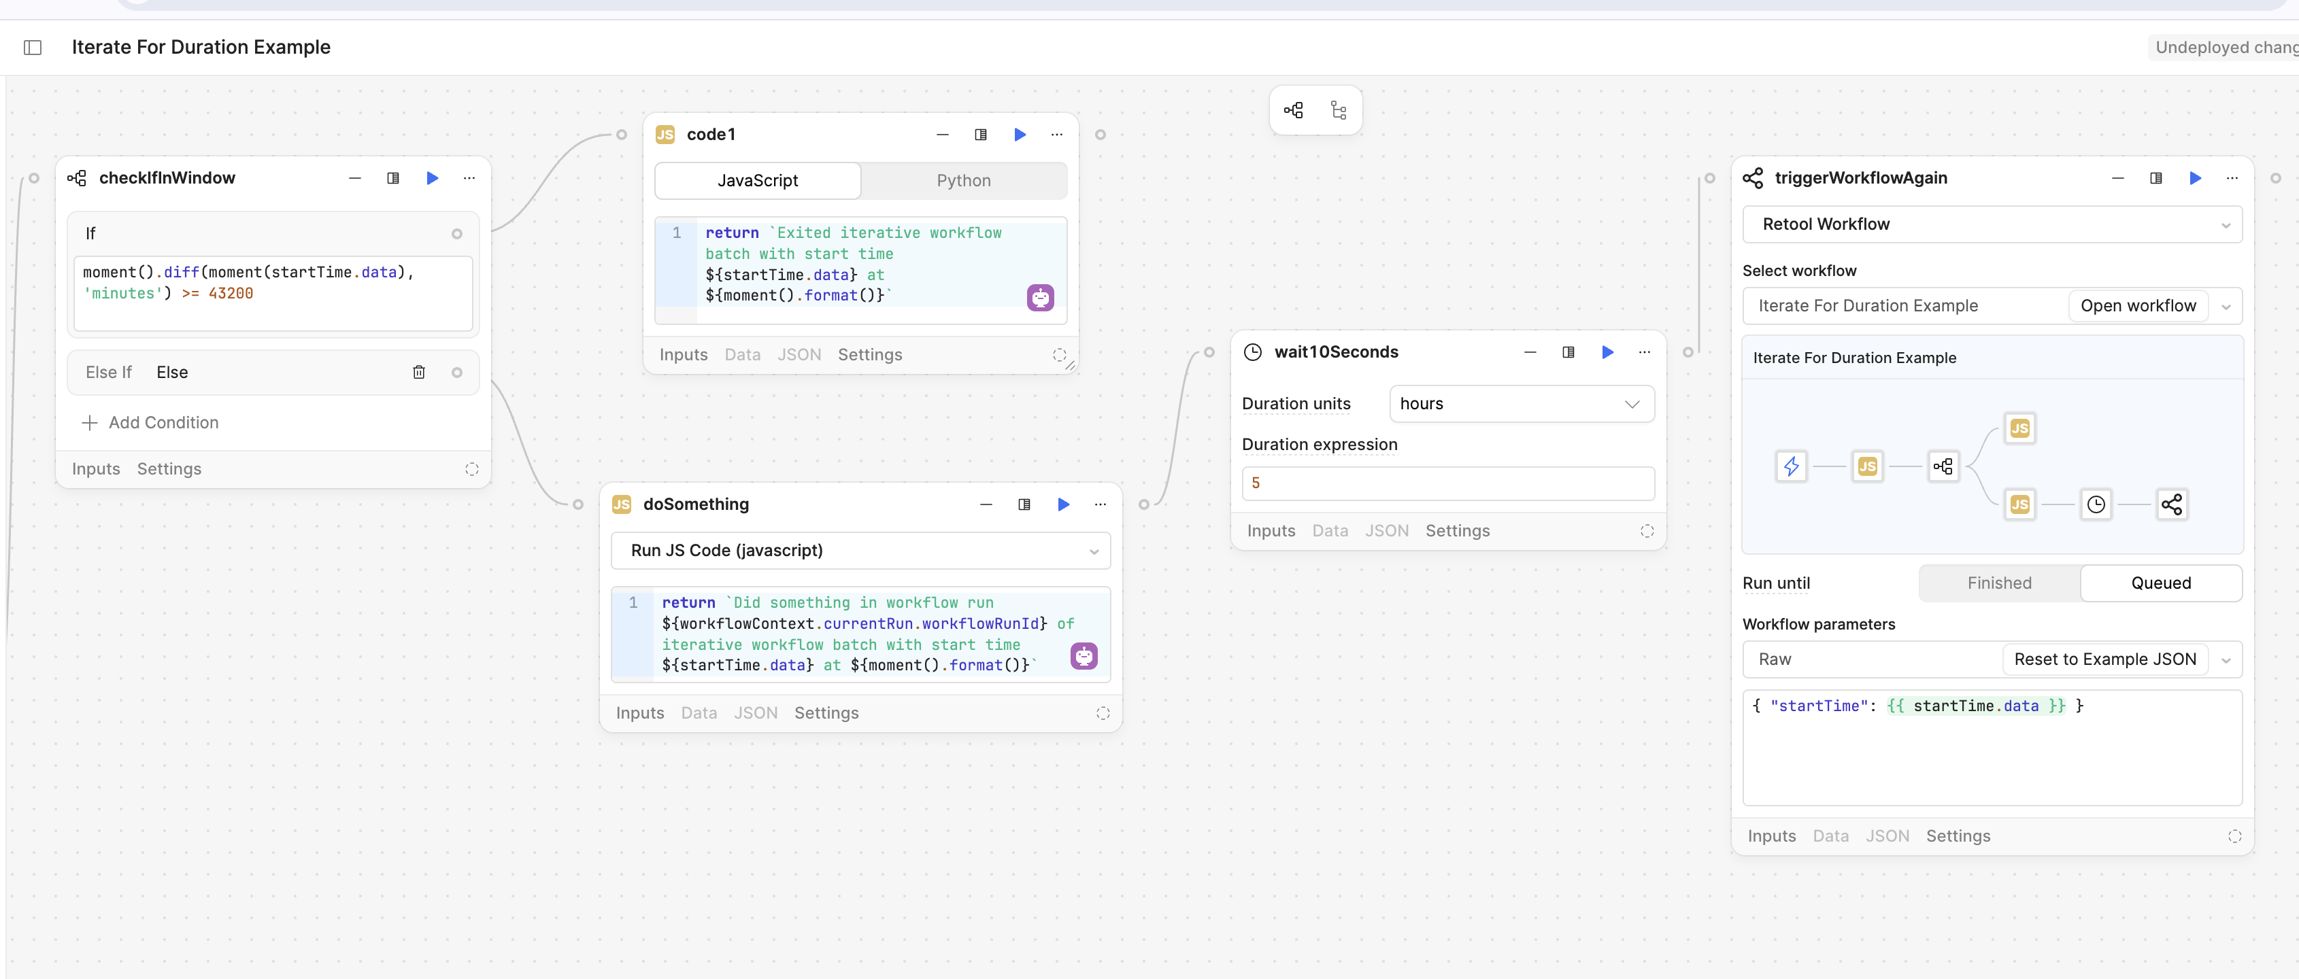Open Duration units hours dropdown
2299x979 pixels.
tap(1521, 403)
